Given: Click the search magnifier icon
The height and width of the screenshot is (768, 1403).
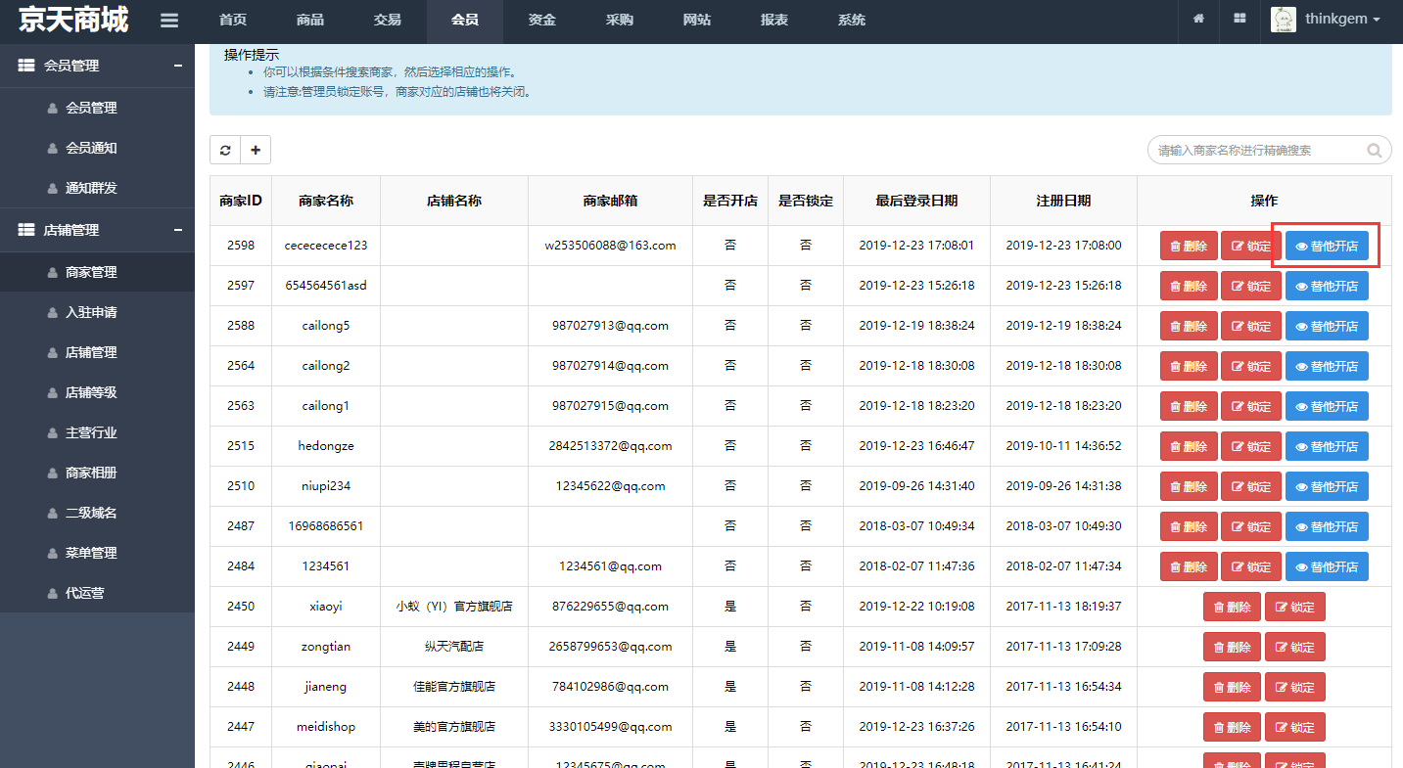Looking at the screenshot, I should [1375, 151].
